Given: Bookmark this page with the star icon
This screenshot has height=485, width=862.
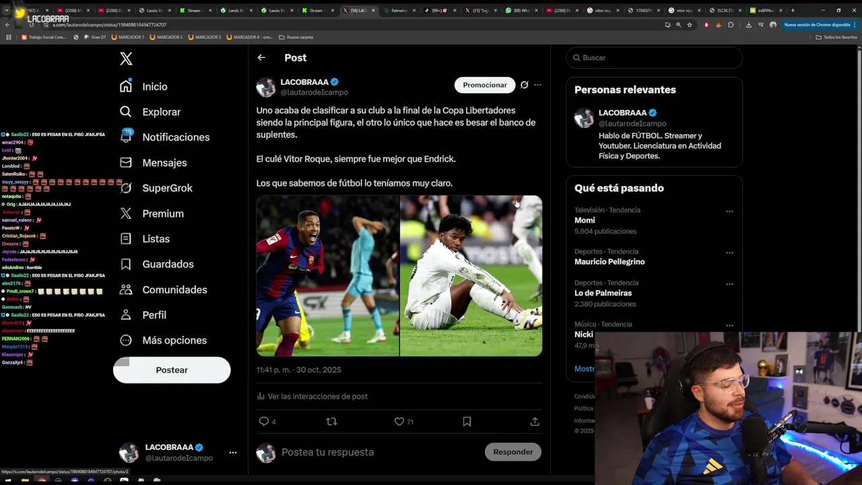Looking at the screenshot, I should [690, 25].
